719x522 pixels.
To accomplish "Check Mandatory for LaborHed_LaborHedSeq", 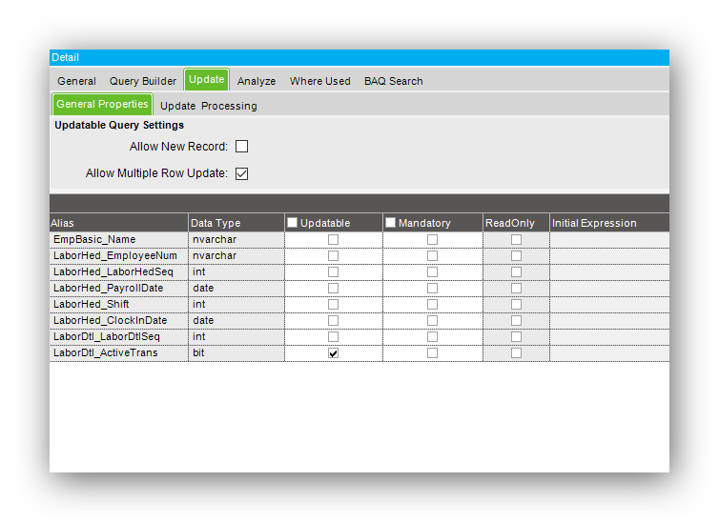I will pos(432,272).
